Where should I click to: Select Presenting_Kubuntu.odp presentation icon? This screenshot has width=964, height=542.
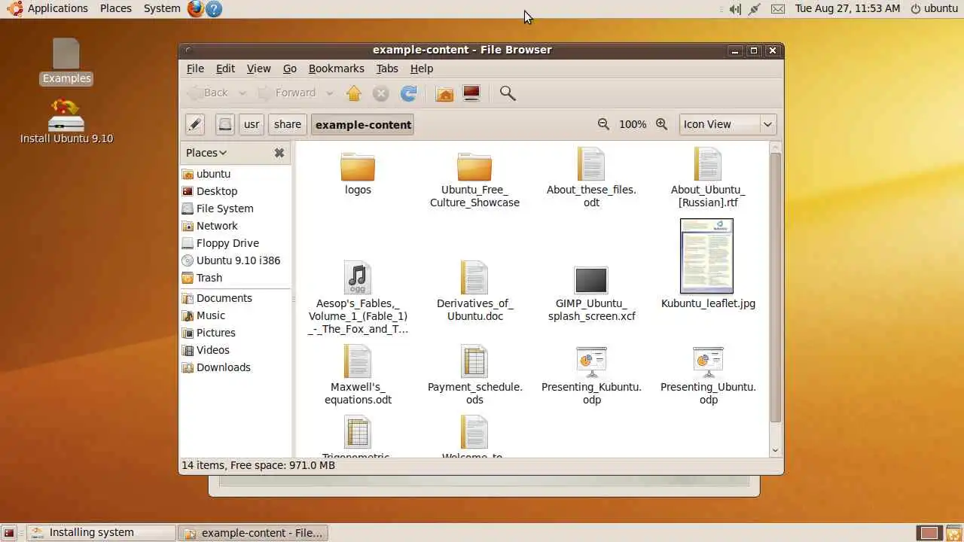point(591,362)
